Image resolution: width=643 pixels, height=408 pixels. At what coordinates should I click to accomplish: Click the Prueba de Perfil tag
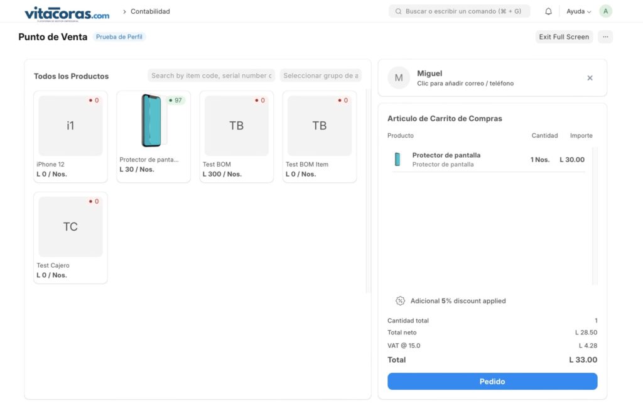[x=119, y=37]
